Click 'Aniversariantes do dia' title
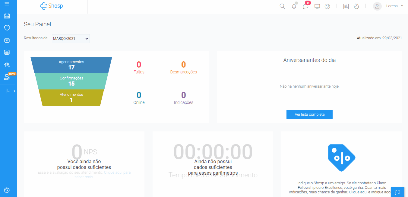The width and height of the screenshot is (408, 197). 309,60
